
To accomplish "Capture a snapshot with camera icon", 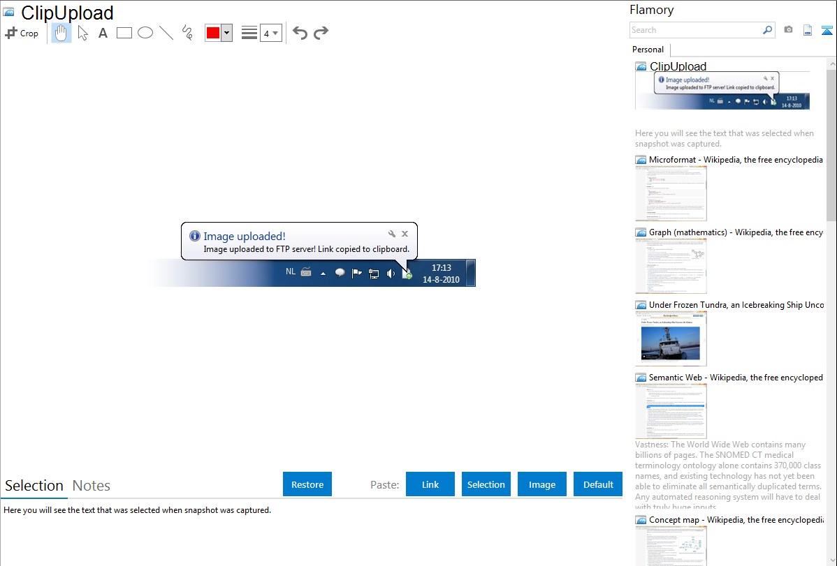I will pyautogui.click(x=788, y=30).
